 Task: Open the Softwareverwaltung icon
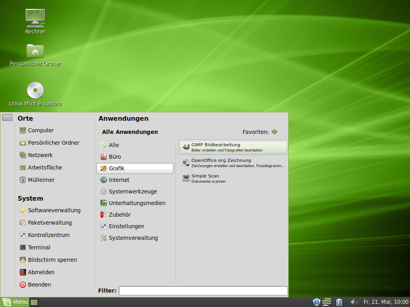coord(54,210)
